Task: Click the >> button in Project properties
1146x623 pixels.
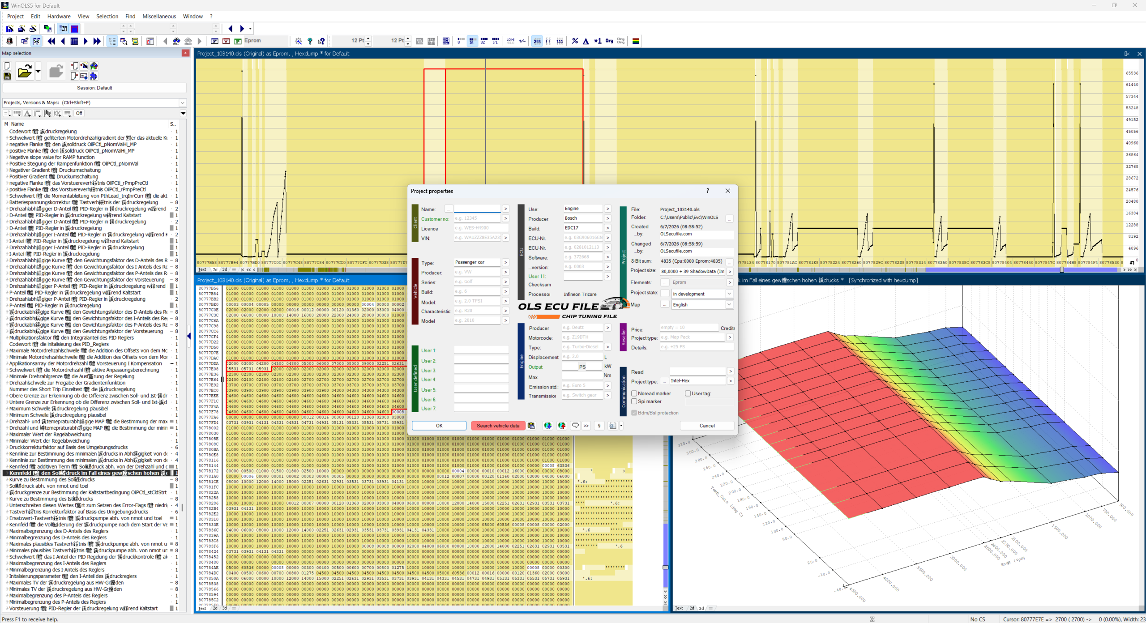Action: 586,426
